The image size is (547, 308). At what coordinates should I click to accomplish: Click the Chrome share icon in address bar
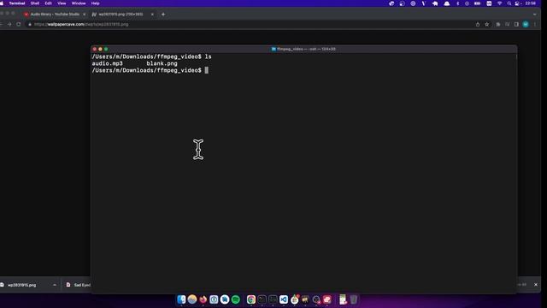pyautogui.click(x=478, y=24)
